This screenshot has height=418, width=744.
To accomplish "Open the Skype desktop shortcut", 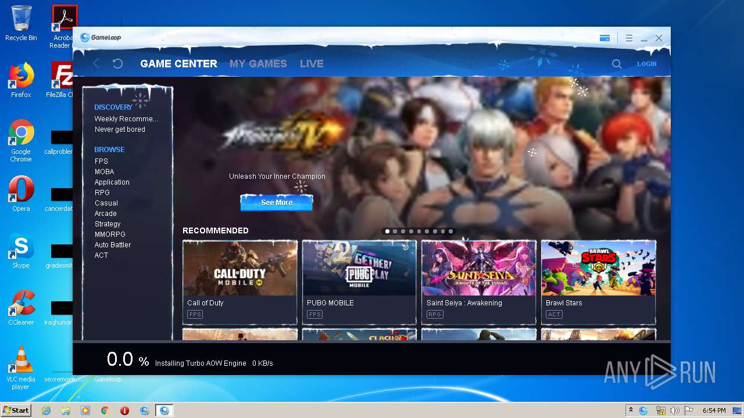I will (21, 251).
